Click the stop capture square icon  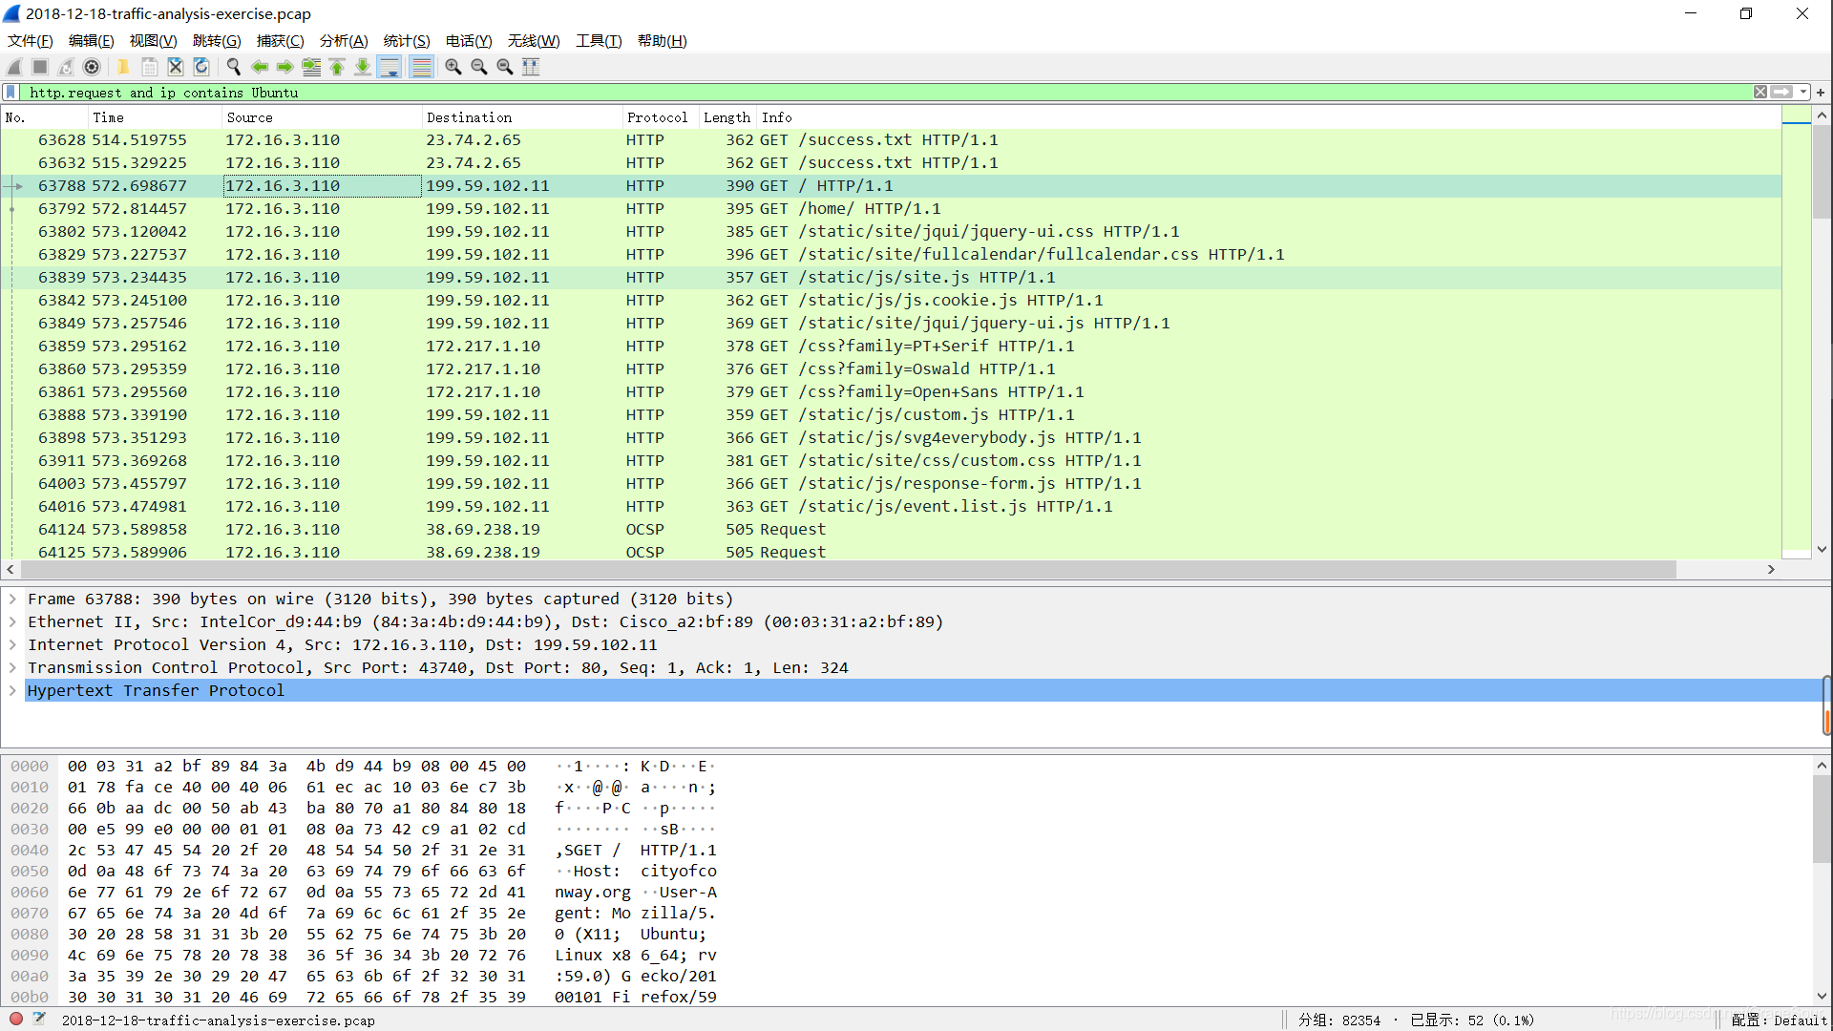(x=40, y=67)
